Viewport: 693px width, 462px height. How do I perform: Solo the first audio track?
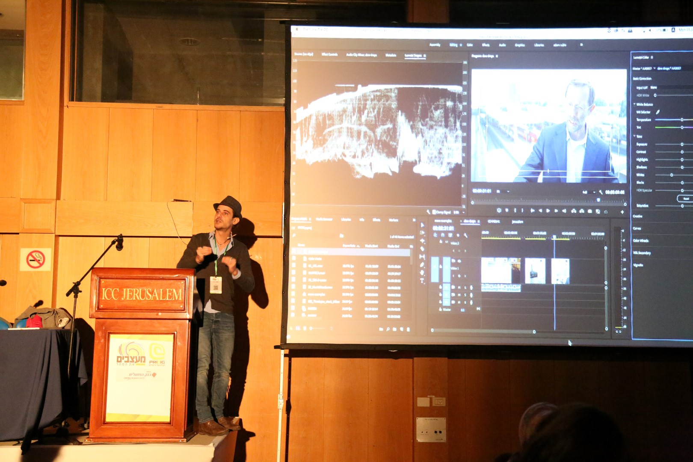465,287
